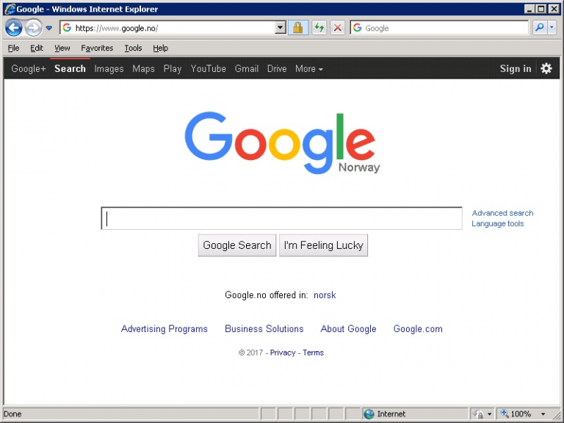Screen dimensions: 564x423
Task: Open the Language tools link
Action: [497, 223]
